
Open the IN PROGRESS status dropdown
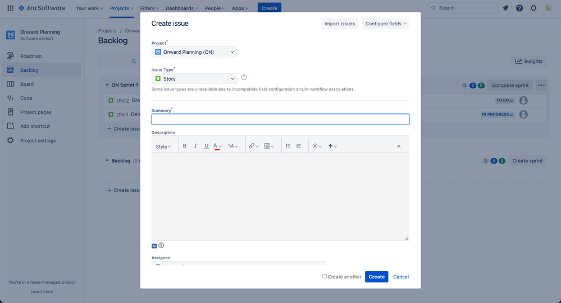(x=498, y=114)
